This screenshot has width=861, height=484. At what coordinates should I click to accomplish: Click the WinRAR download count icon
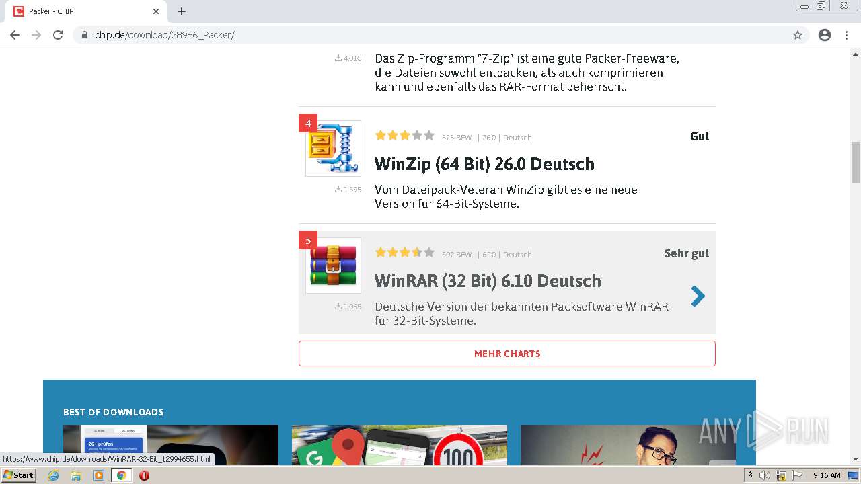coord(338,307)
